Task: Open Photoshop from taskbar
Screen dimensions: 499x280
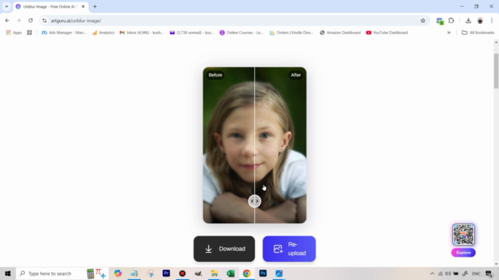Action: pos(263,273)
